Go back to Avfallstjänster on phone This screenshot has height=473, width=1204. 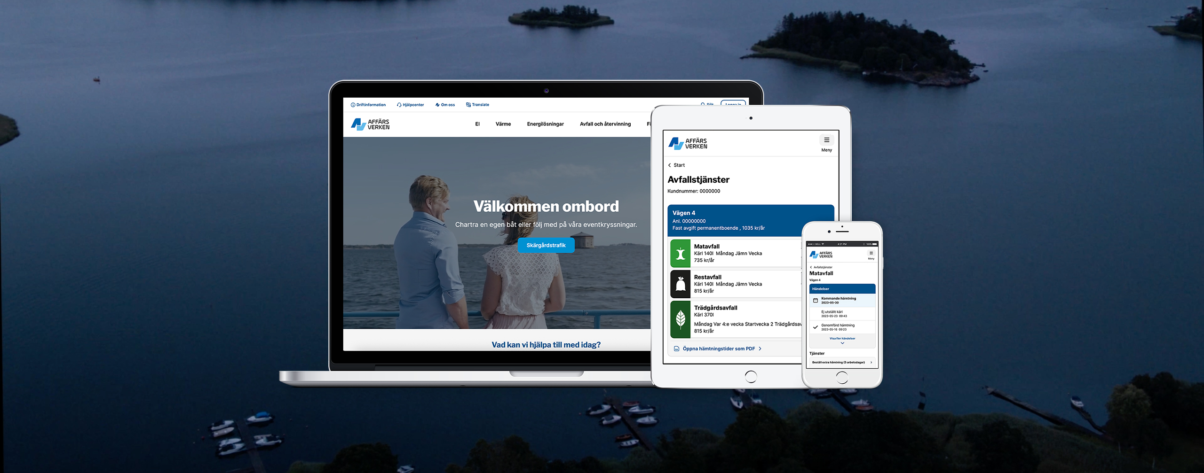click(x=821, y=267)
